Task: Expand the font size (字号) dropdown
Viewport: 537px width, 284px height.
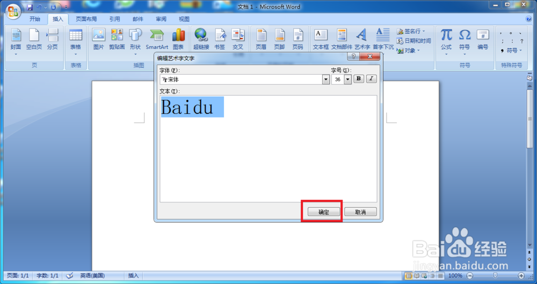Action: click(348, 79)
